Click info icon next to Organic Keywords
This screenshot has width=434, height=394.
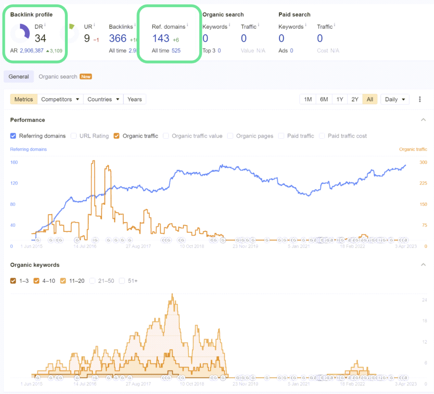[229, 25]
